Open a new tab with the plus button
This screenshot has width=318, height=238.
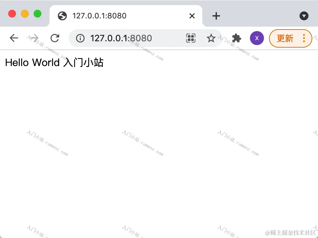pos(216,16)
